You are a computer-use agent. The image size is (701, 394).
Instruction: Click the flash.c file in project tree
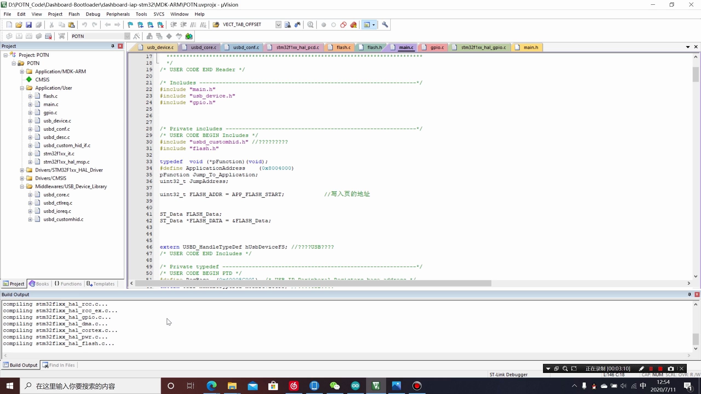(50, 96)
